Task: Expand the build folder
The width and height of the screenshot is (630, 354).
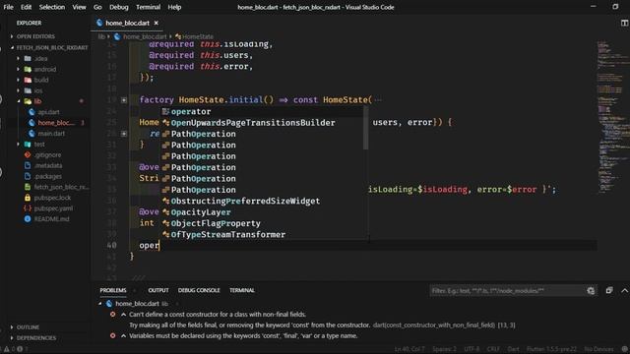Action: pos(41,80)
